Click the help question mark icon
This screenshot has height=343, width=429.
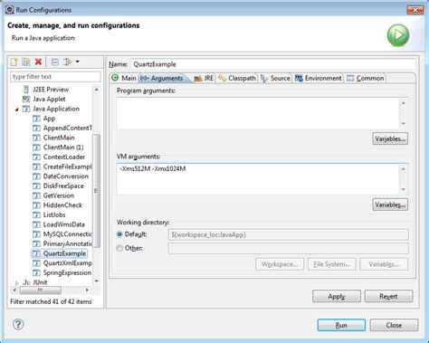18,325
